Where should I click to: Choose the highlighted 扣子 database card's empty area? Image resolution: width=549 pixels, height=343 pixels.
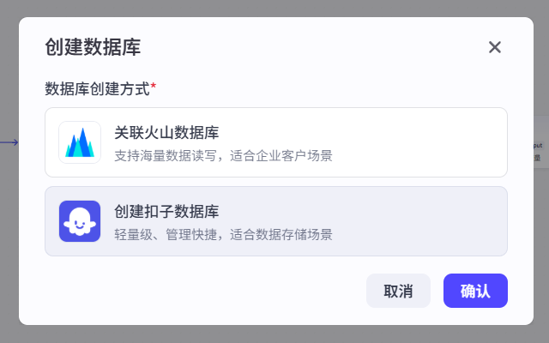420,221
